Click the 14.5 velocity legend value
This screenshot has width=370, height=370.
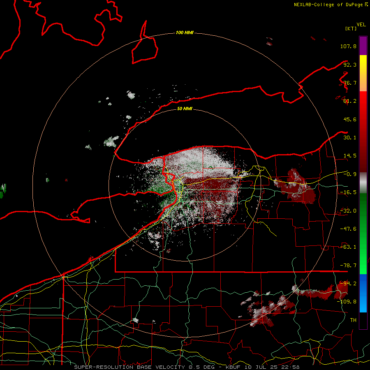[350, 156]
